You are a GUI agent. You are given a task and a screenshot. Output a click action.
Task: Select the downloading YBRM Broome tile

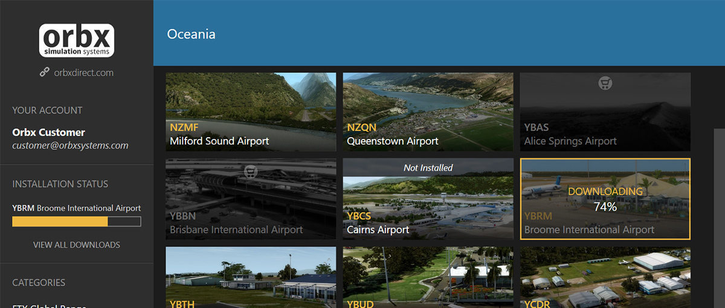coord(605,199)
